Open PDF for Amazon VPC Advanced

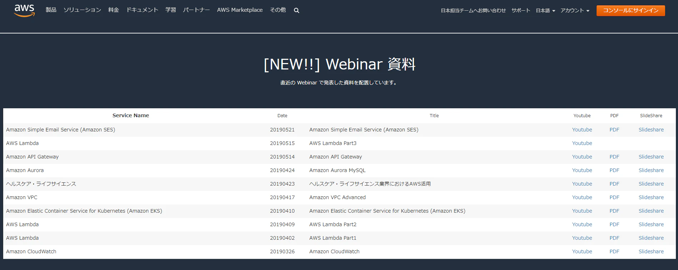tap(614, 197)
